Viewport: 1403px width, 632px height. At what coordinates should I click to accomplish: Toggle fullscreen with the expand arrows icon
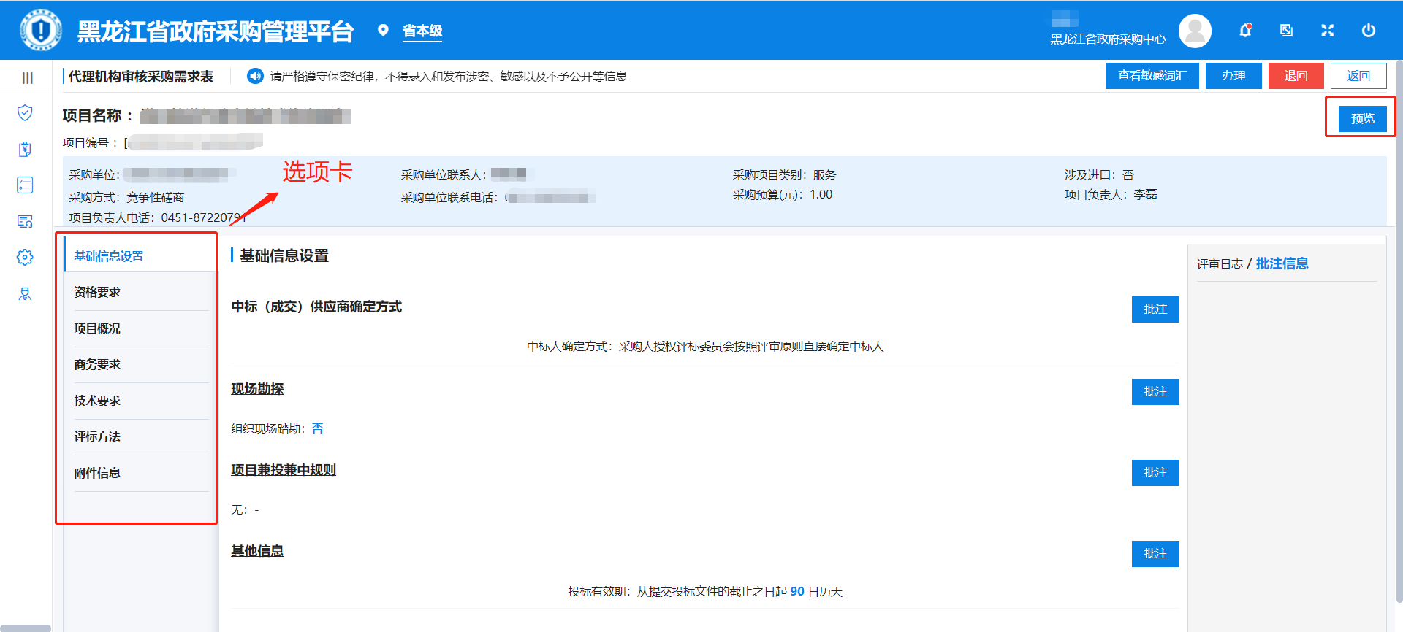(1328, 30)
